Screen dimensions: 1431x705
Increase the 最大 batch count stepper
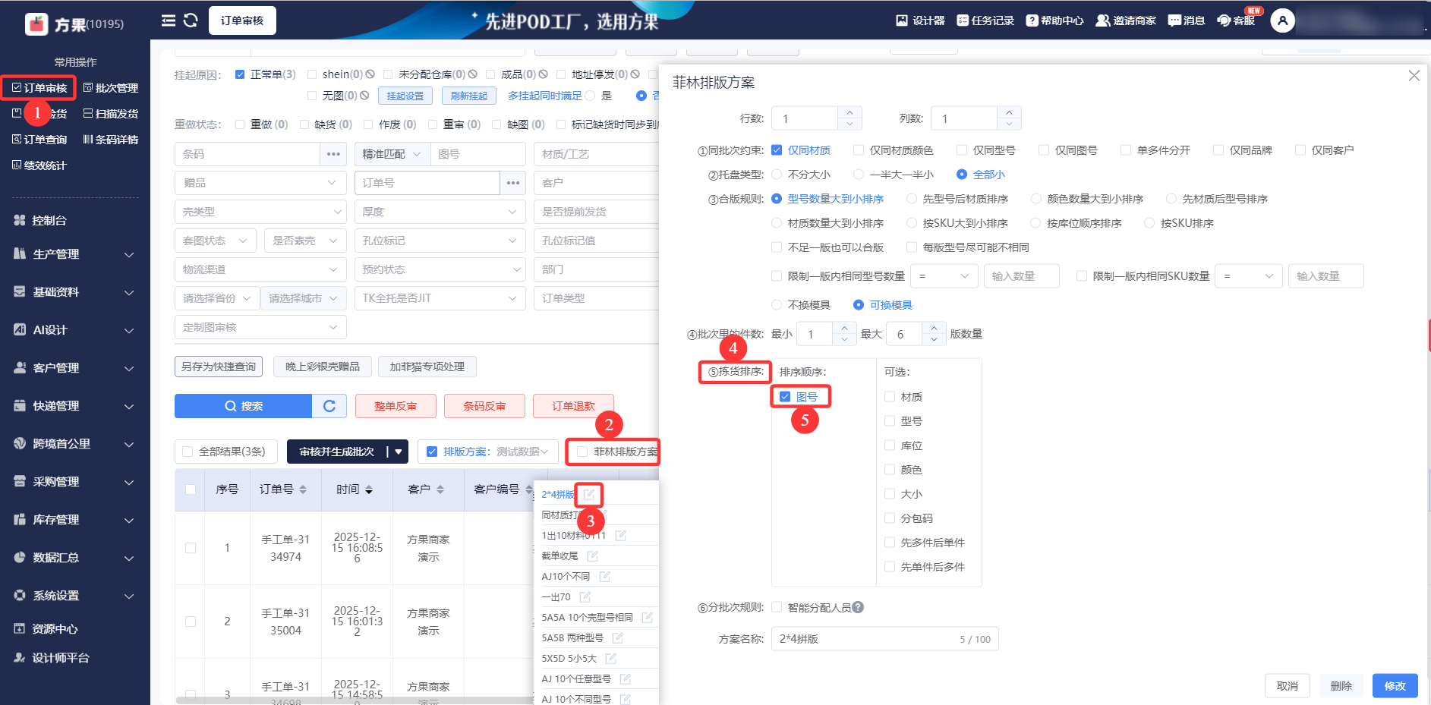[934, 328]
